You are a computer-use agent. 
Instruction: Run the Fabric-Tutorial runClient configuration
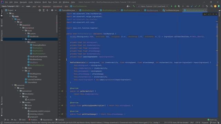tap(172, 6)
